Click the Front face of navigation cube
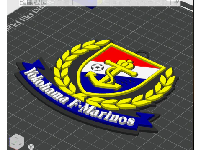 click(x=14, y=144)
